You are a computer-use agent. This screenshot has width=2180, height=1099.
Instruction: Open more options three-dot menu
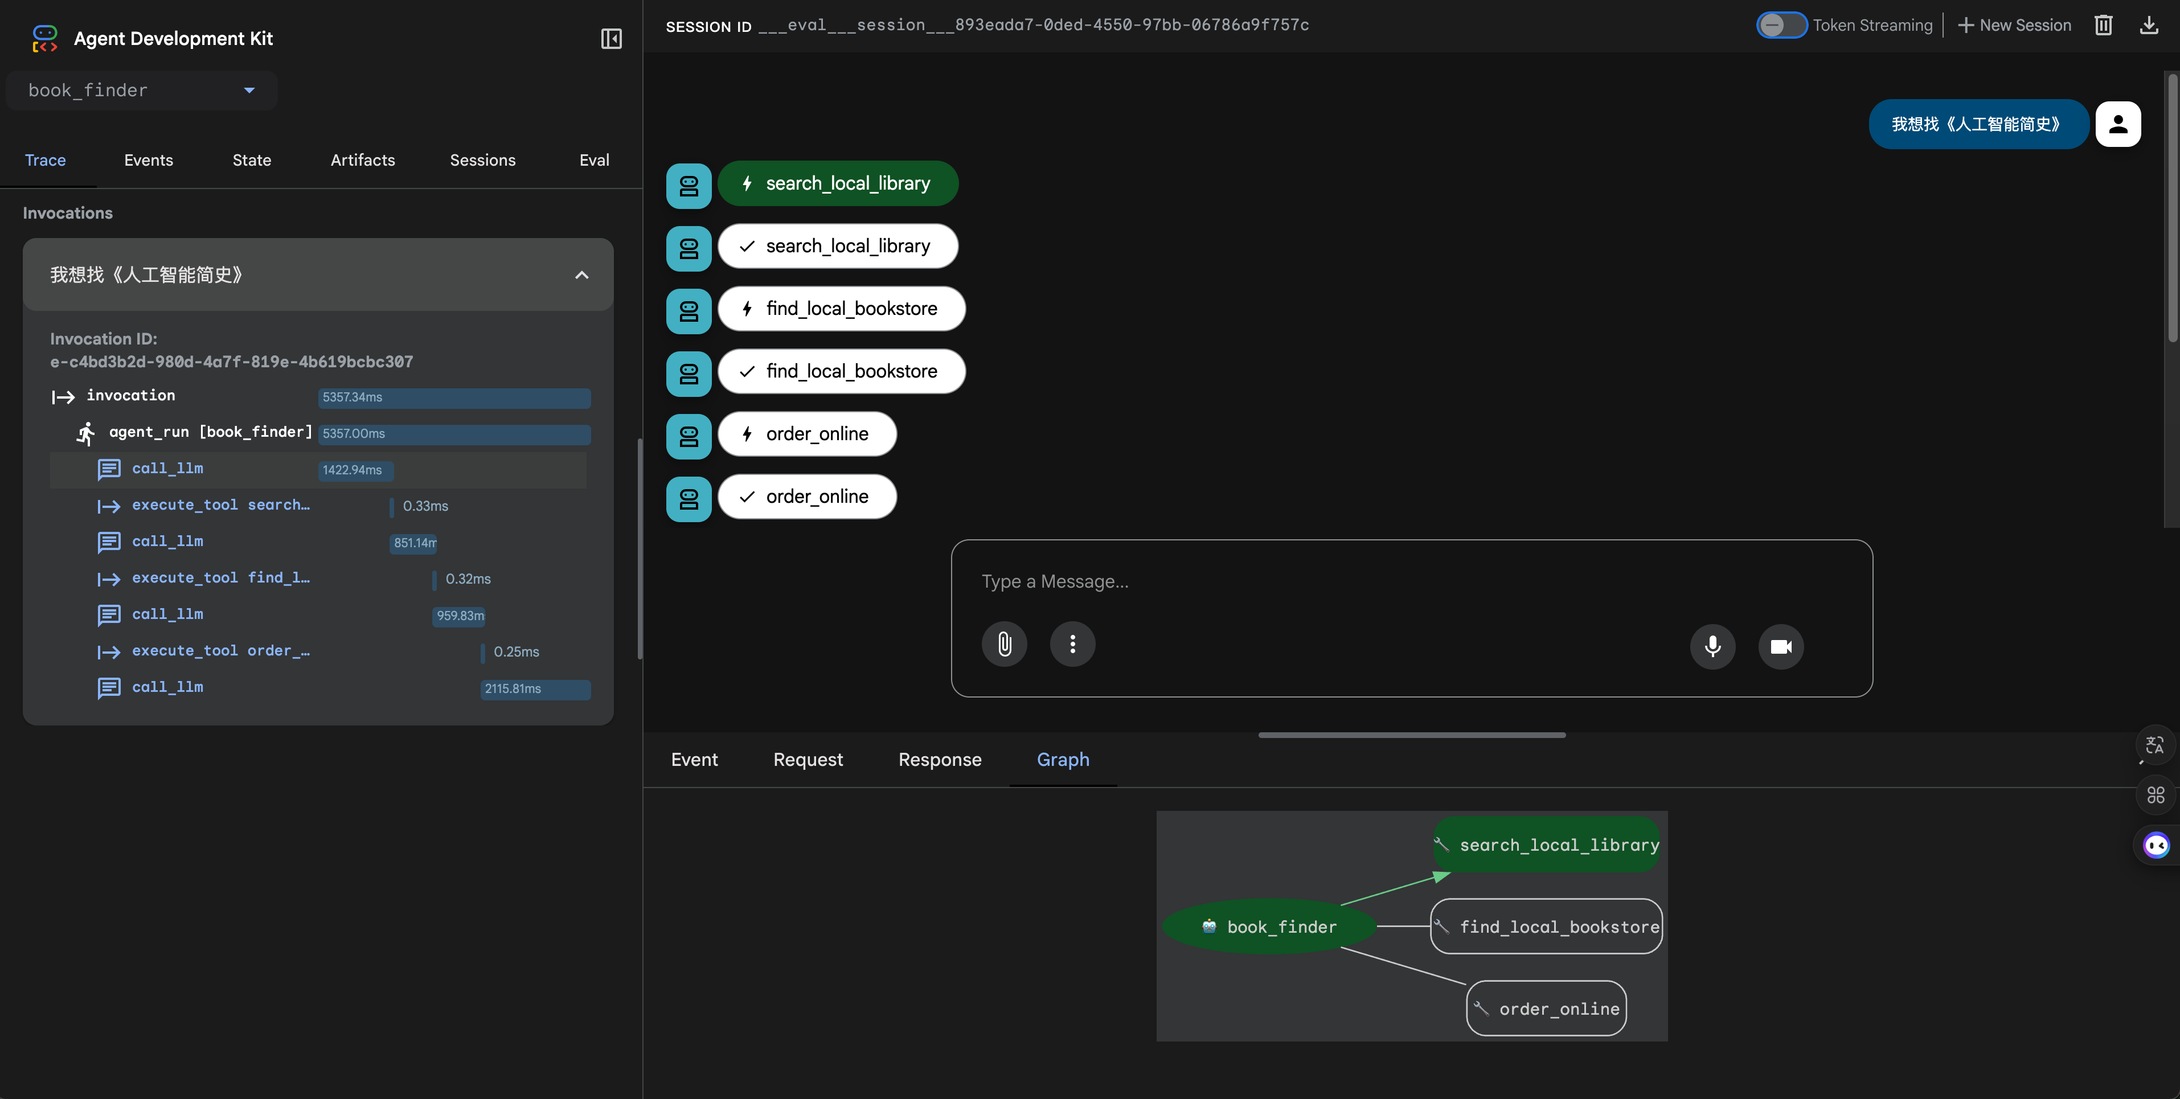coord(1072,645)
